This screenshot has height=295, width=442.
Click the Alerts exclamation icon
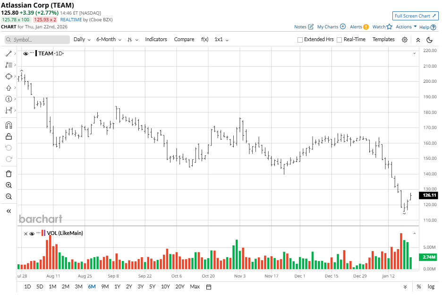(366, 27)
